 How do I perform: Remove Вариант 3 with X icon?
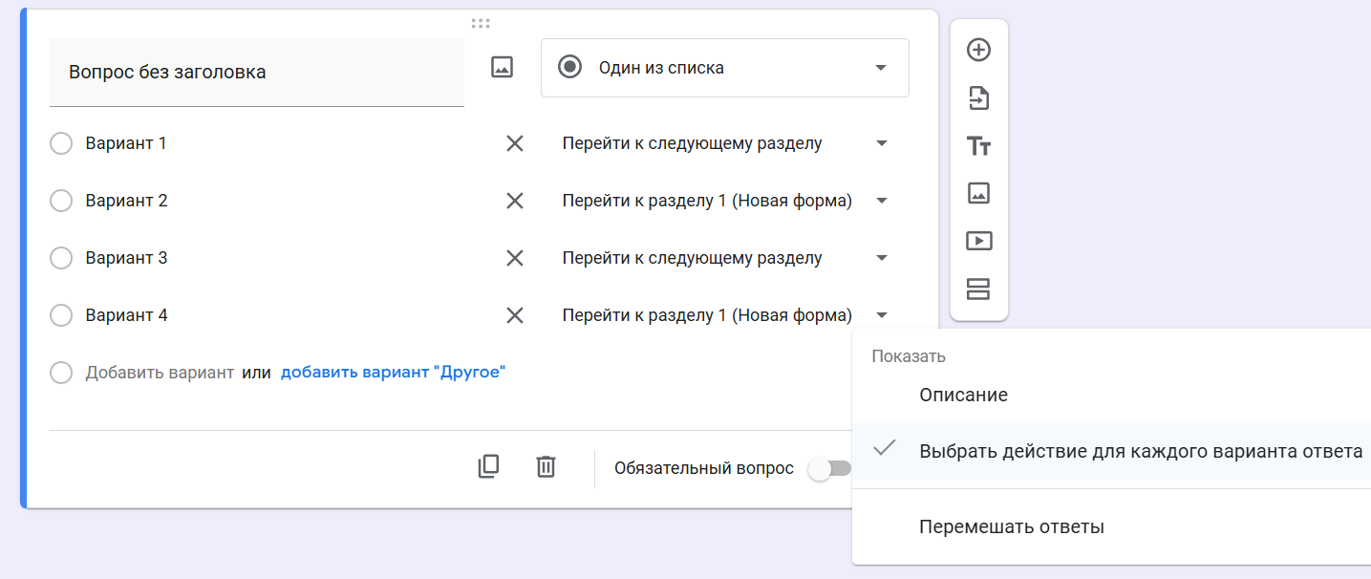[514, 258]
